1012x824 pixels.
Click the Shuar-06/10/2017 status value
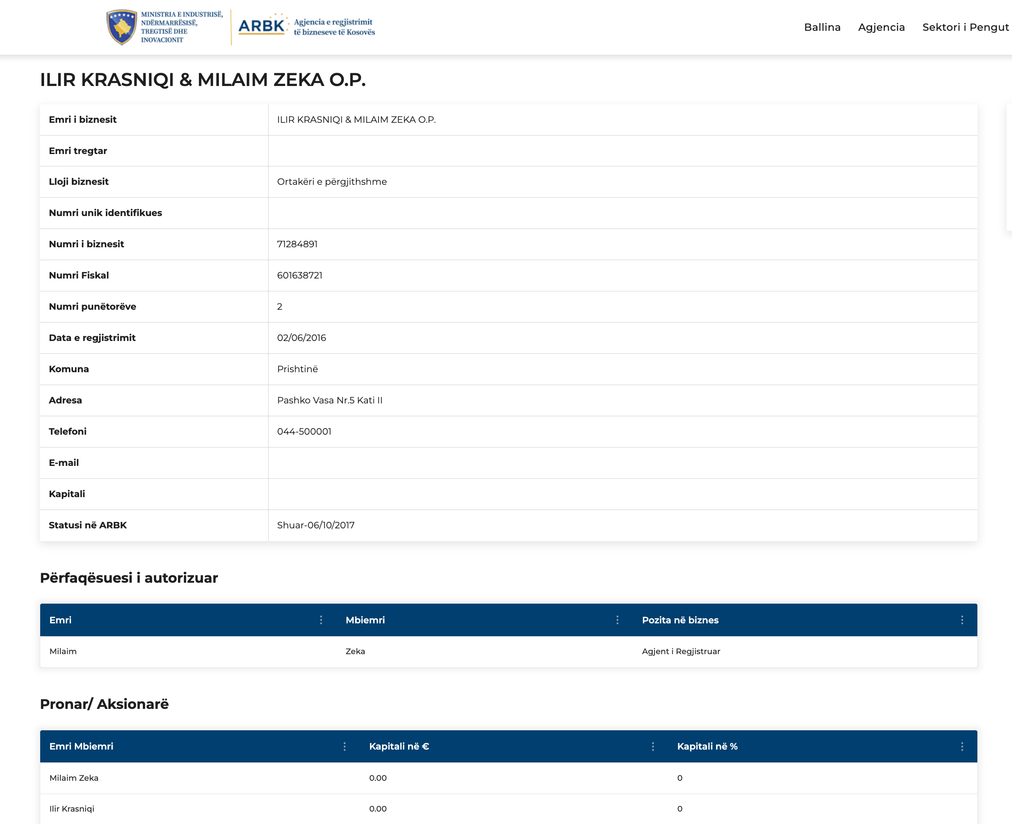click(x=316, y=525)
